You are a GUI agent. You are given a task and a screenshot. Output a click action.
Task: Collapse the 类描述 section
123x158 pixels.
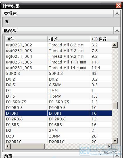pos(117,13)
